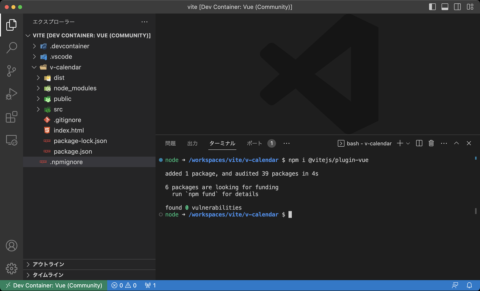Open the Manage gear settings icon
480x291 pixels.
11,268
